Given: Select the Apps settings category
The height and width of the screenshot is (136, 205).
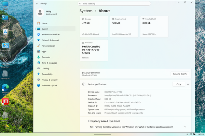Looking at the screenshot, I should (44, 51).
